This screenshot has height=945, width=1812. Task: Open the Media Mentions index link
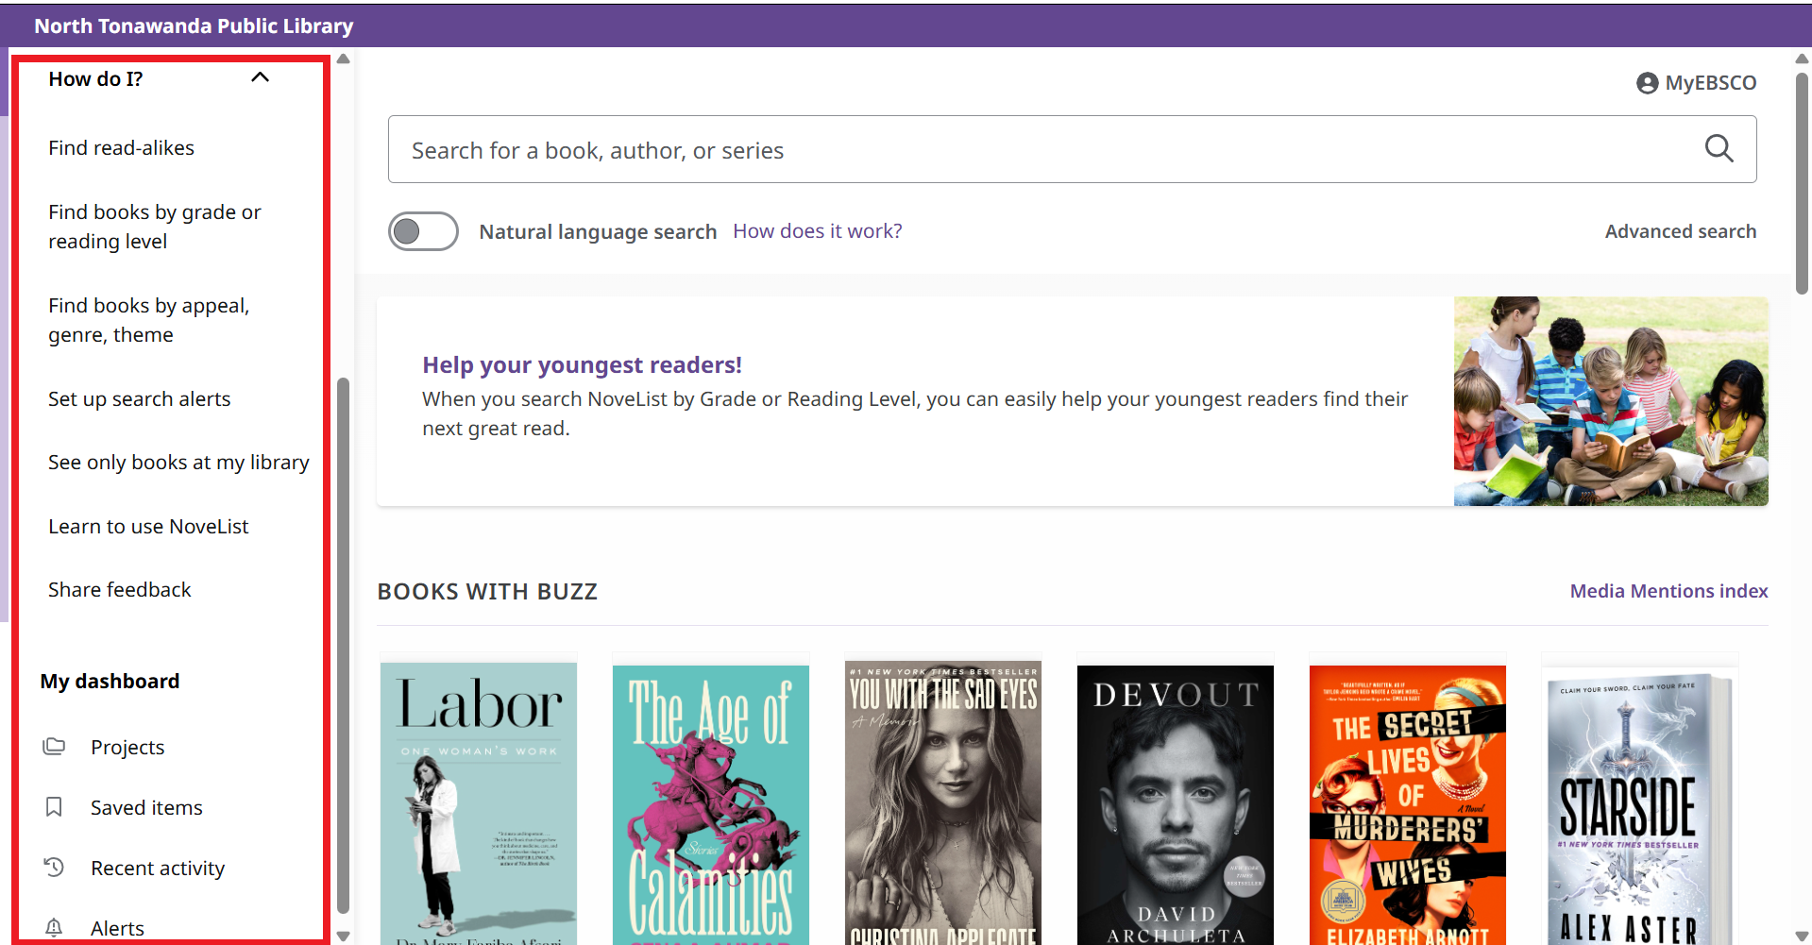coord(1668,591)
